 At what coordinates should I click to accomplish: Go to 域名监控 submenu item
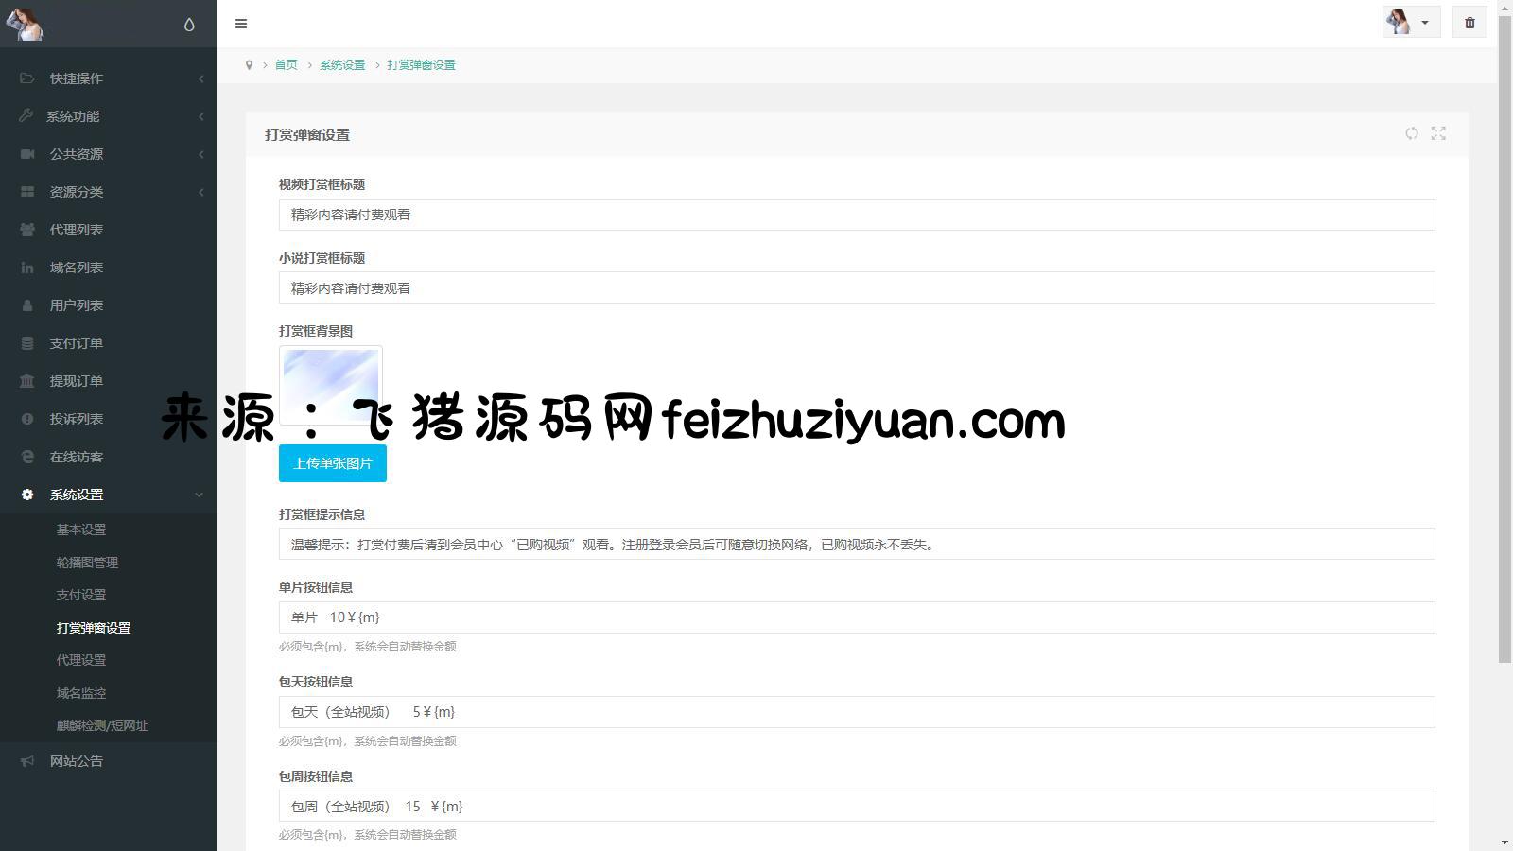coord(81,693)
